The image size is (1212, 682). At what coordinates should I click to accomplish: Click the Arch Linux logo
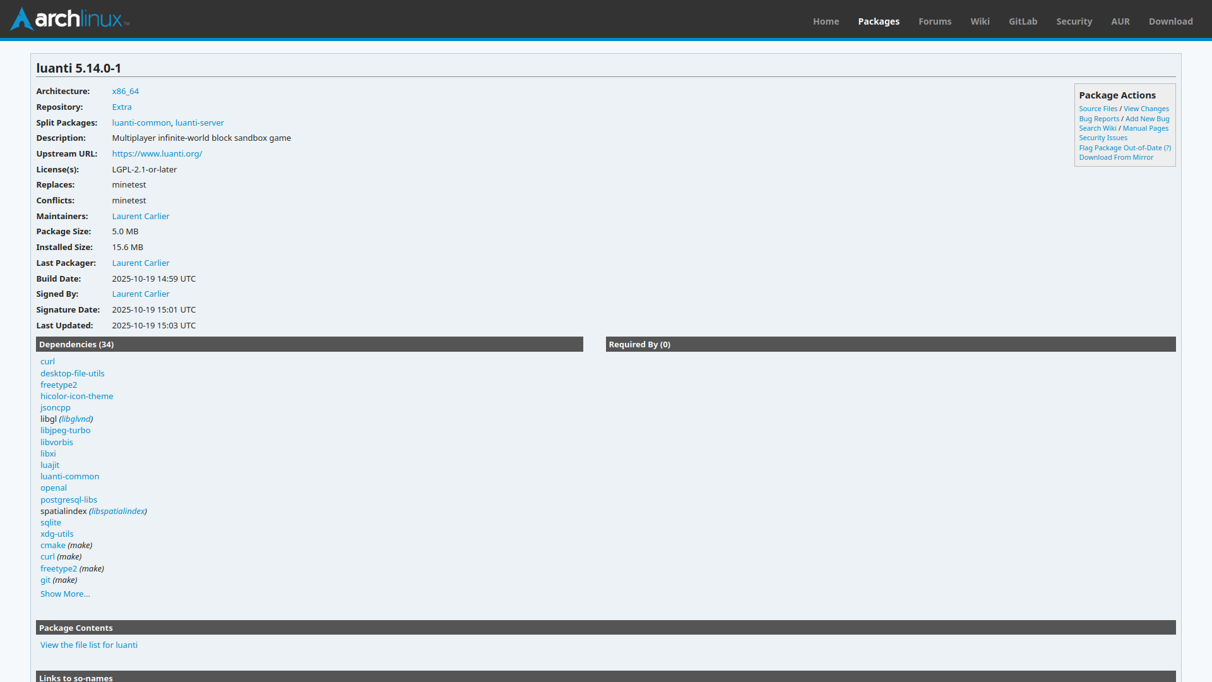69,19
